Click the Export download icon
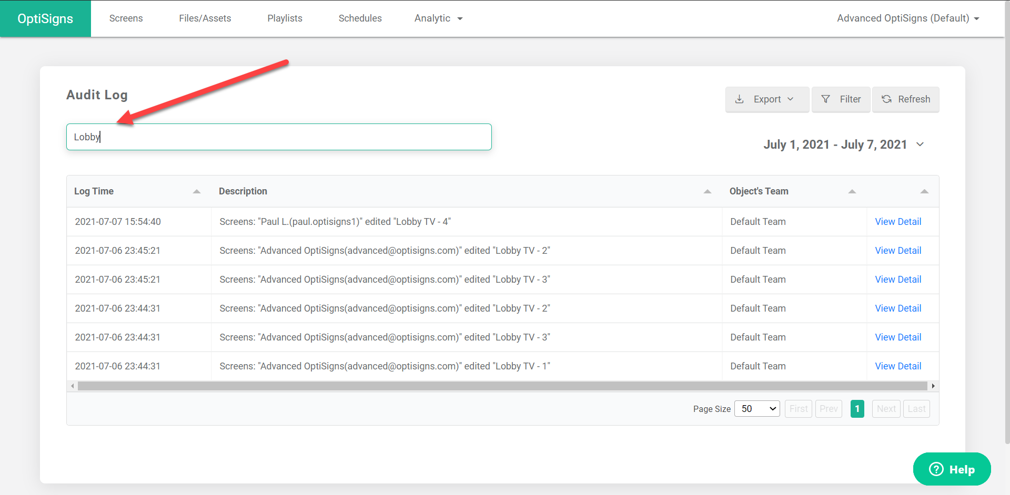Viewport: 1010px width, 495px height. pyautogui.click(x=739, y=99)
